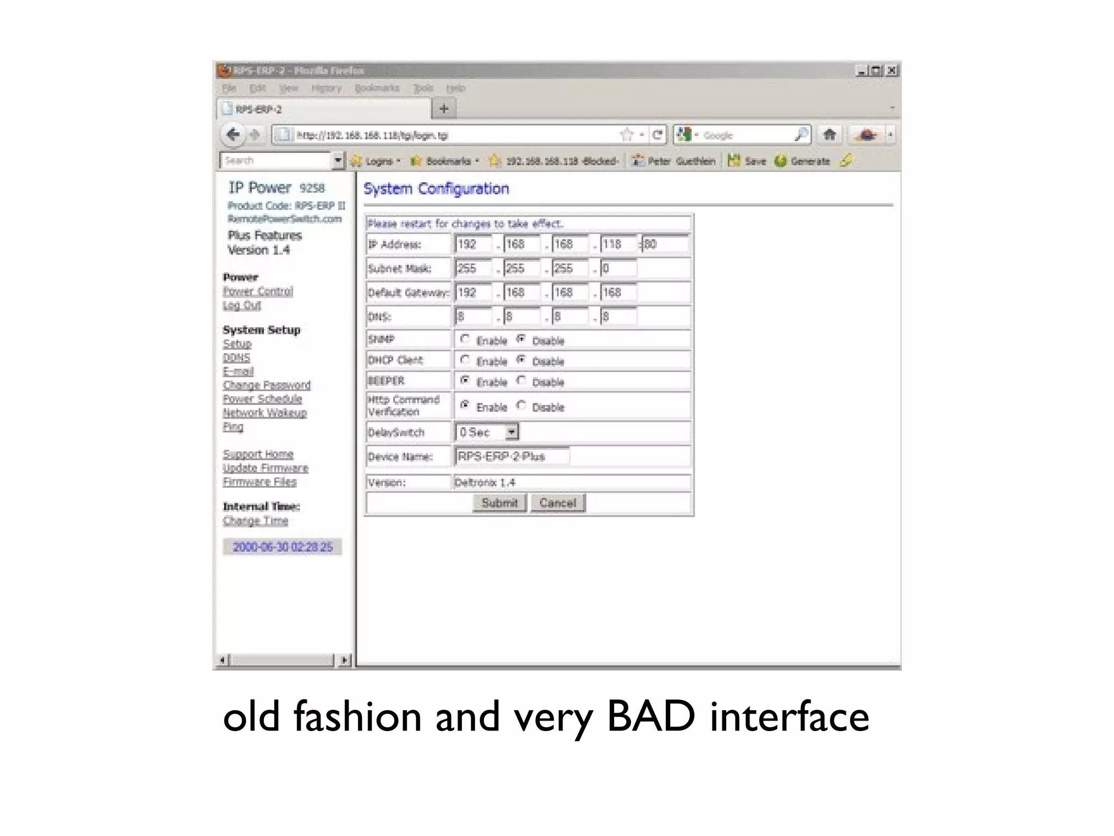This screenshot has height=836, width=1114.
Task: Click the pencil icon at toolbar end
Action: click(x=846, y=161)
